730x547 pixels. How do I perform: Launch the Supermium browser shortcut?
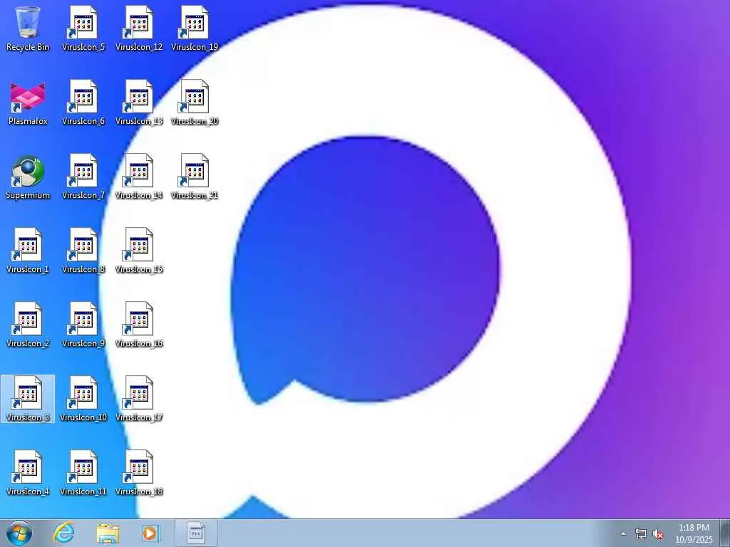coord(28,177)
